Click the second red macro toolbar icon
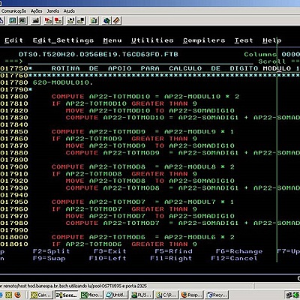This screenshot has width=300, height=300. 58,20
